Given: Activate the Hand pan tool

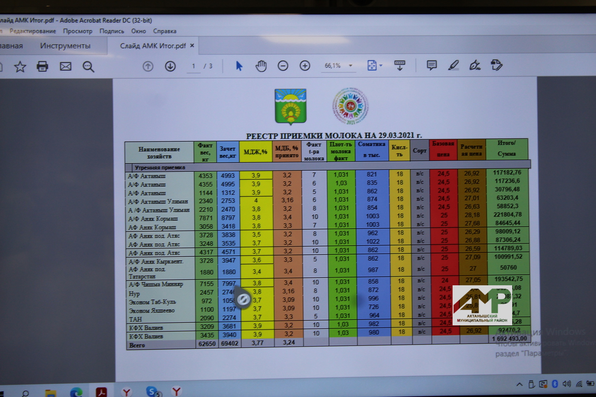Looking at the screenshot, I should 261,66.
